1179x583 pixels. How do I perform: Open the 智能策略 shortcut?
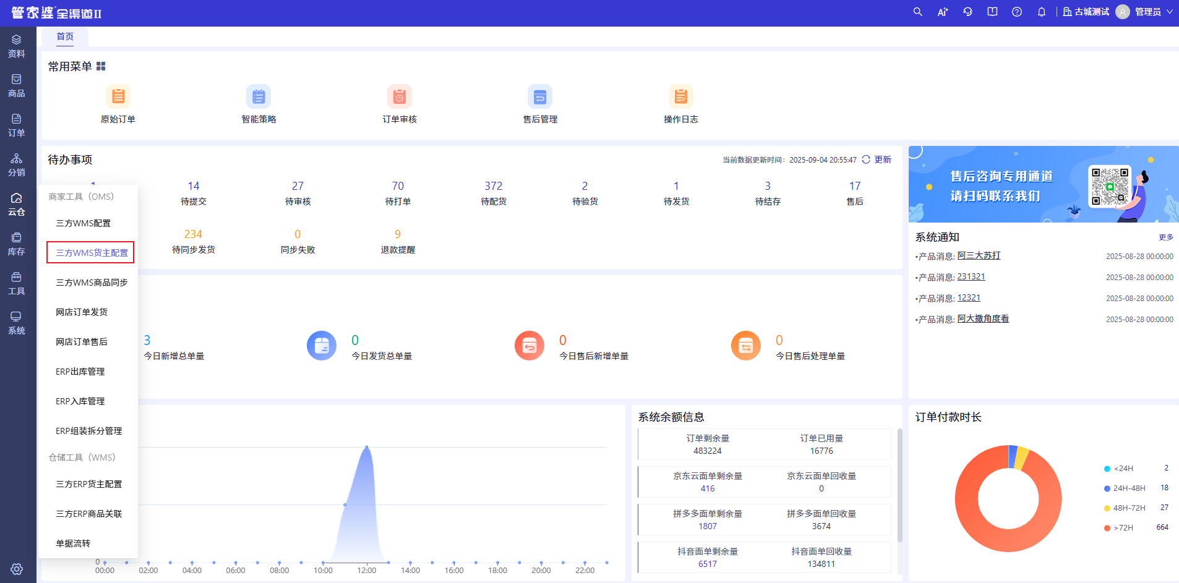point(259,104)
